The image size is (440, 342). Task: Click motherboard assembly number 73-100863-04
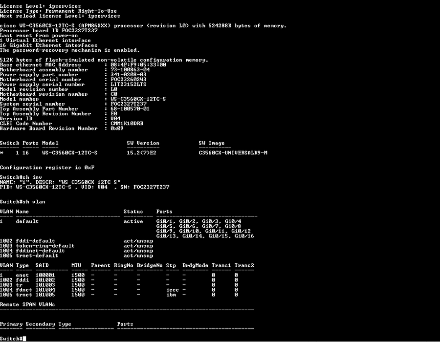pyautogui.click(x=130, y=70)
